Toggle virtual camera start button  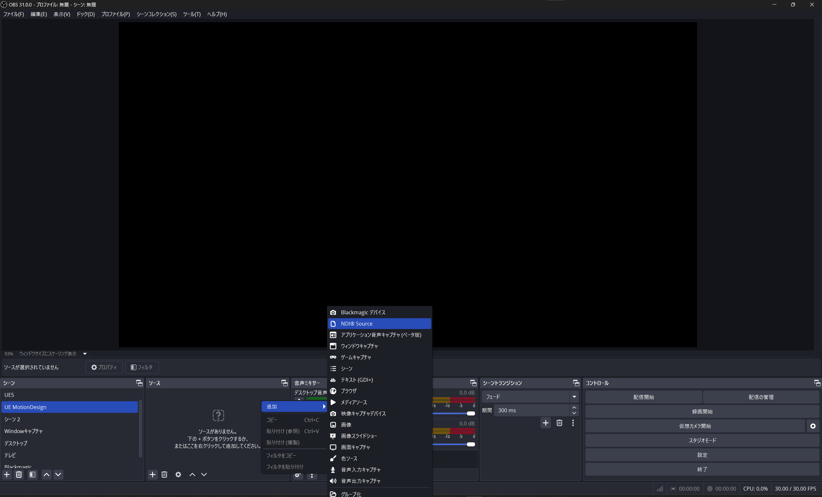click(x=694, y=426)
